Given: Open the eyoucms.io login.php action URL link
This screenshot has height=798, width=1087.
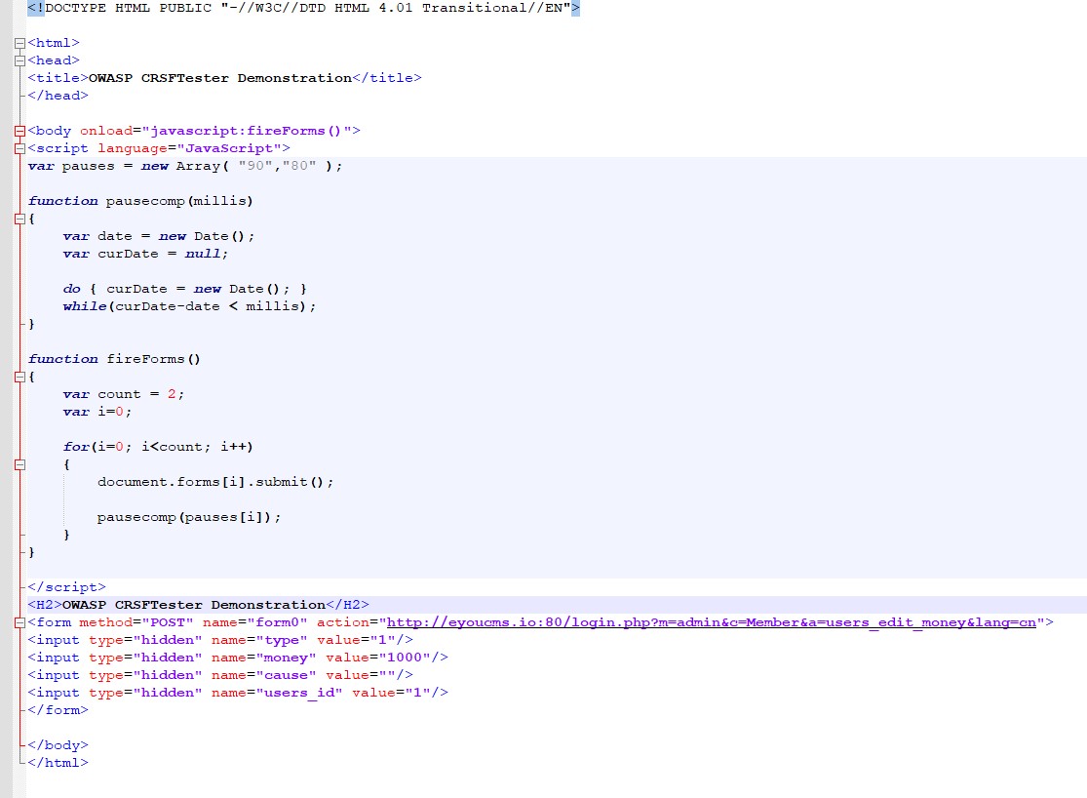Looking at the screenshot, I should point(712,622).
